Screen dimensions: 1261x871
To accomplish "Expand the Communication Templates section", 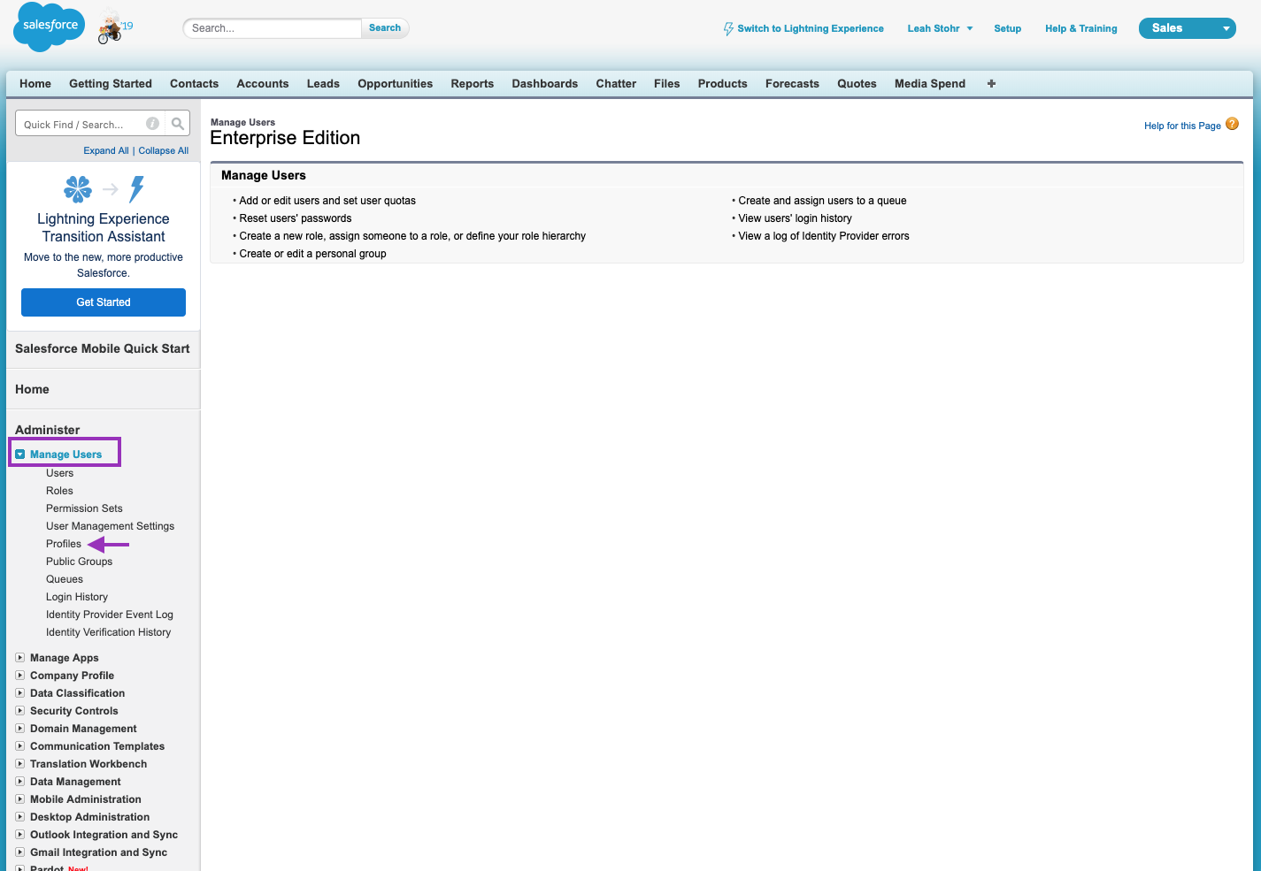I will pos(20,746).
